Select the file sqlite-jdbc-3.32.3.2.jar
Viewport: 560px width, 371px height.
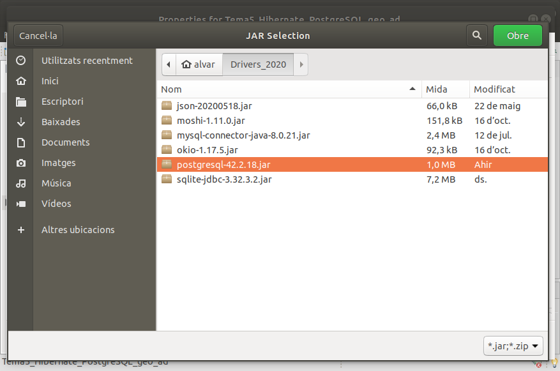(x=352, y=179)
